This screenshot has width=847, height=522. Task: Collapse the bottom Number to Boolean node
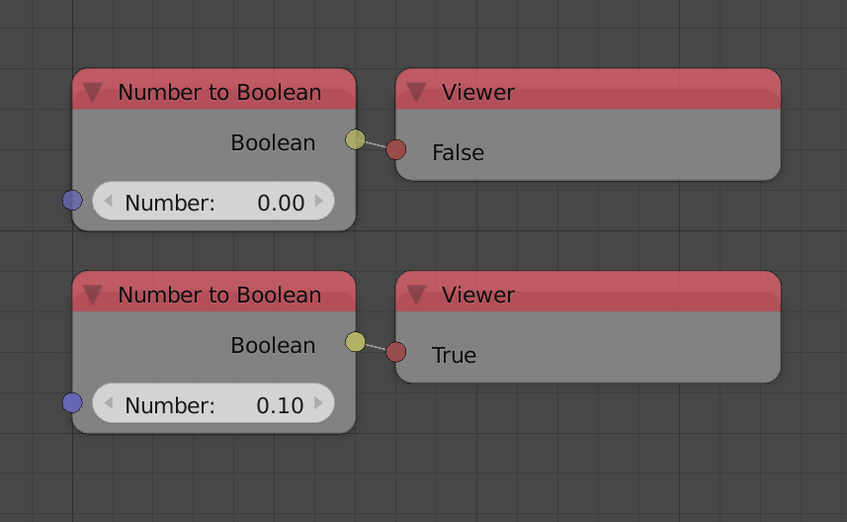[x=93, y=295]
